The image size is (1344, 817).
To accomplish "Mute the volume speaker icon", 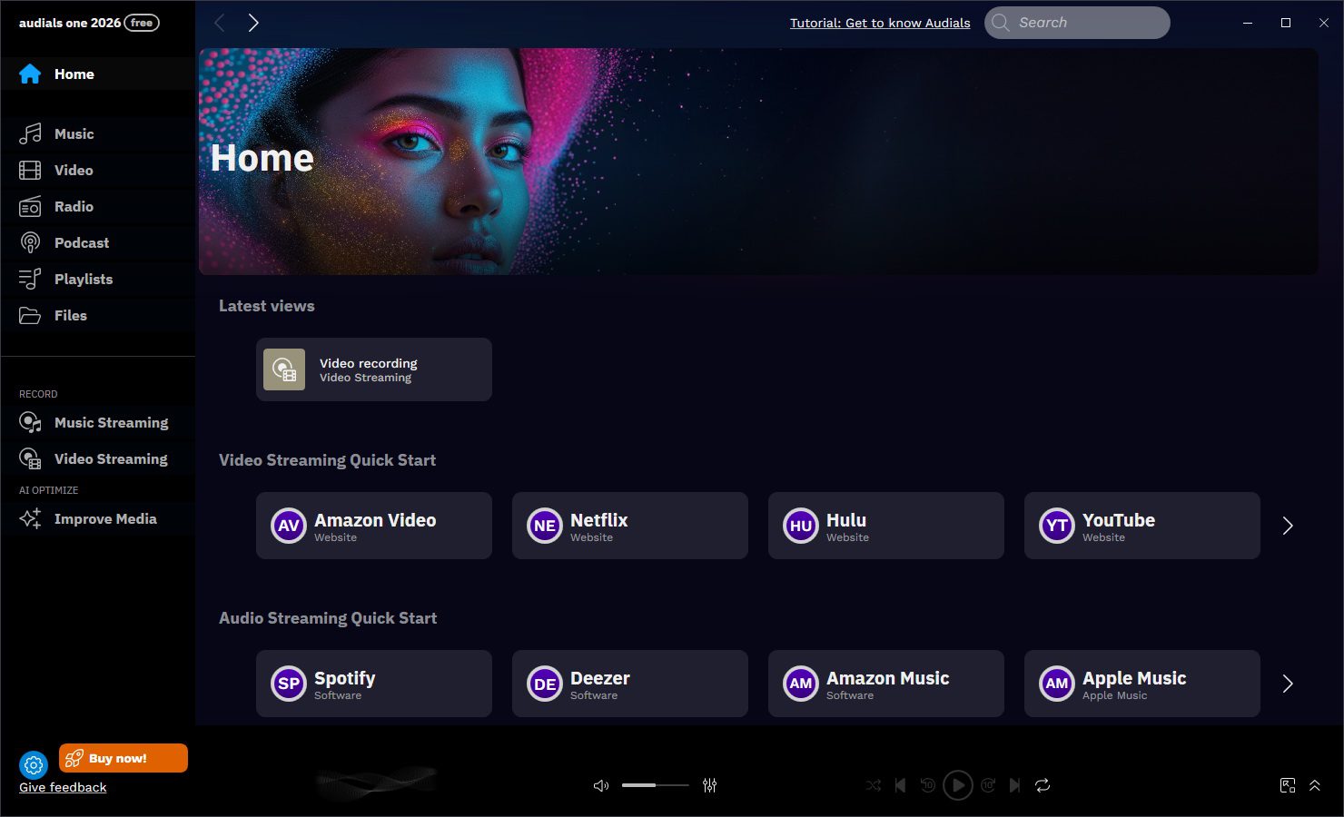I will 600,785.
